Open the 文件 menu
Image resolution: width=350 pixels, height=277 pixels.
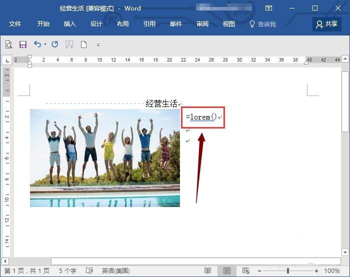(x=15, y=24)
